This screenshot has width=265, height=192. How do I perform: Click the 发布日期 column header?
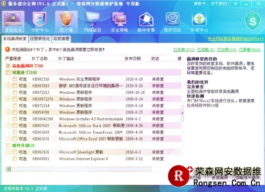pos(132,59)
